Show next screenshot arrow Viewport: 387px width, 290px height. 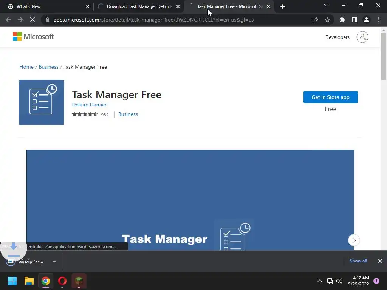(x=354, y=240)
